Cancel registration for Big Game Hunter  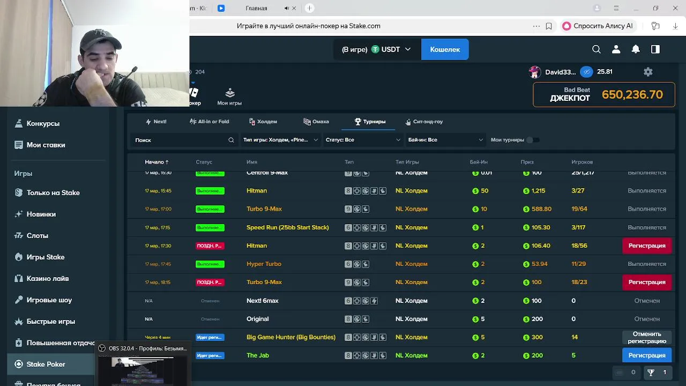pyautogui.click(x=647, y=337)
